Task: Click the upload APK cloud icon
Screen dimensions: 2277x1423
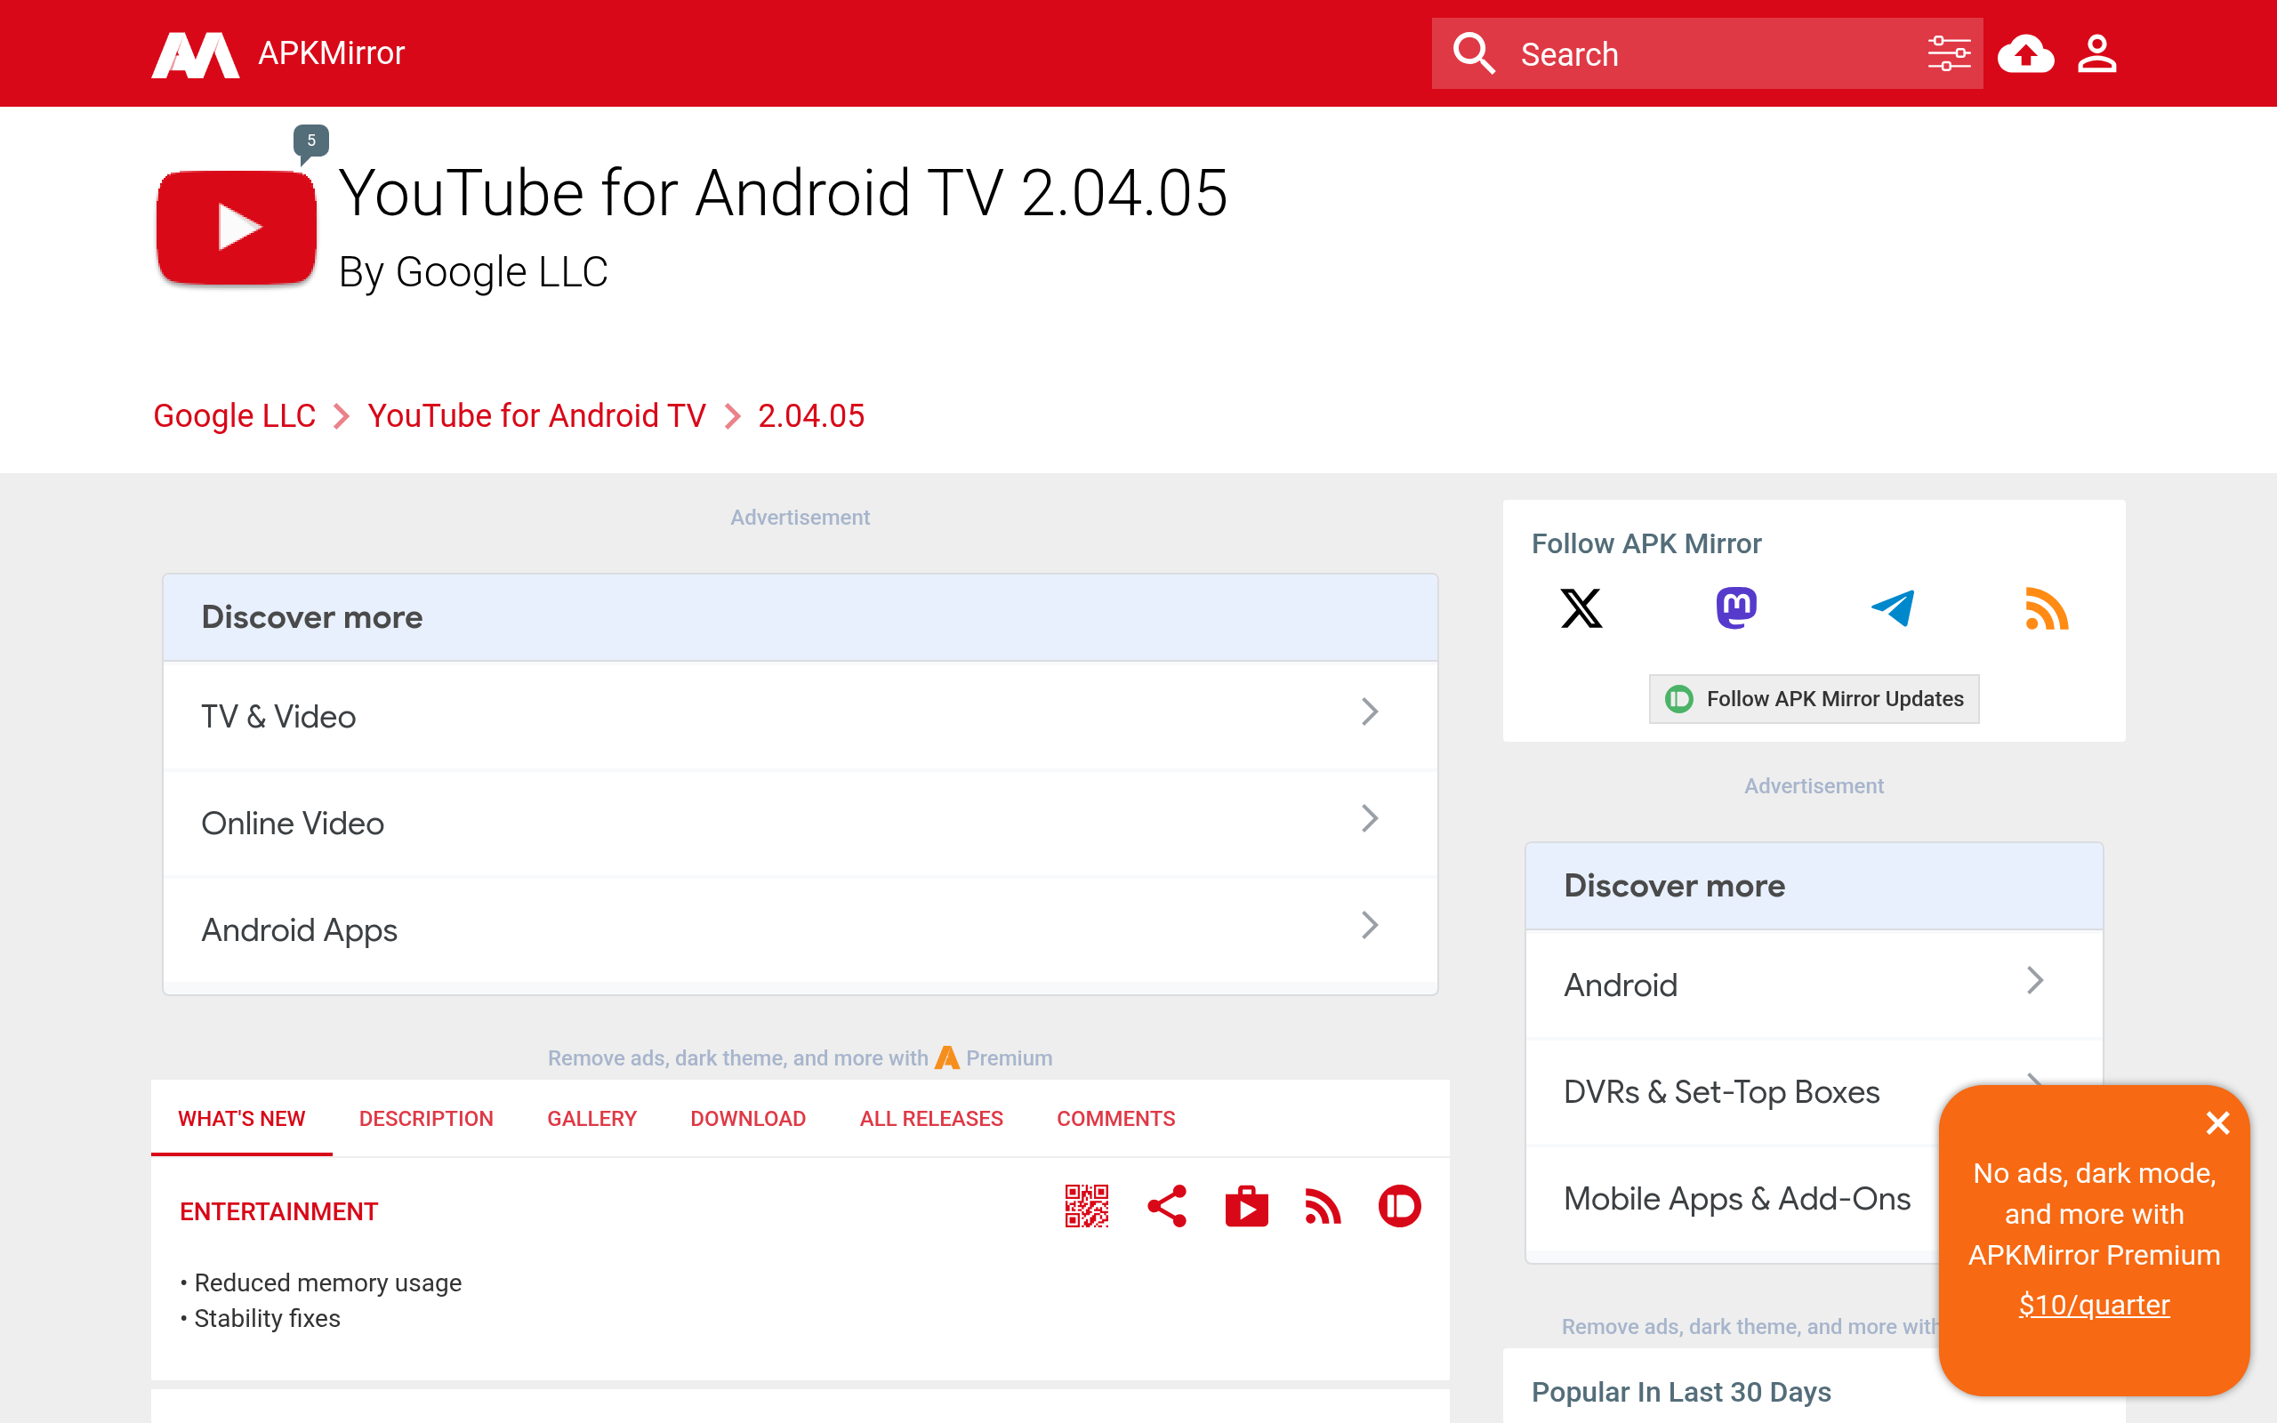Action: 2024,53
